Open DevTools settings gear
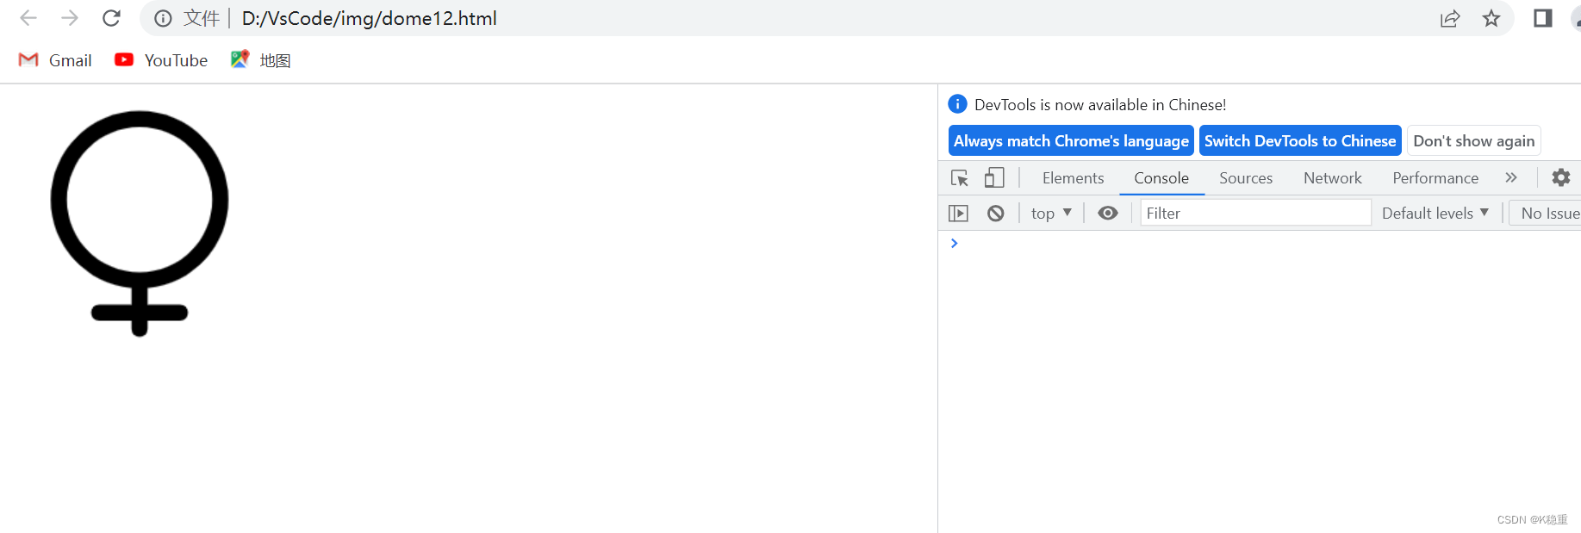The width and height of the screenshot is (1581, 533). [1560, 178]
